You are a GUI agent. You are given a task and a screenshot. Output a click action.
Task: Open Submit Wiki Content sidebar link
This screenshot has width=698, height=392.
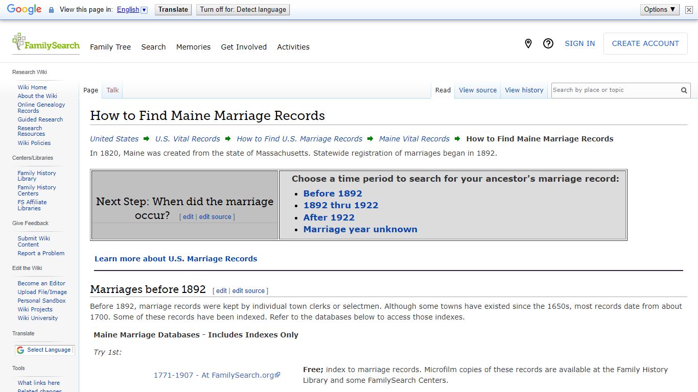tap(34, 241)
